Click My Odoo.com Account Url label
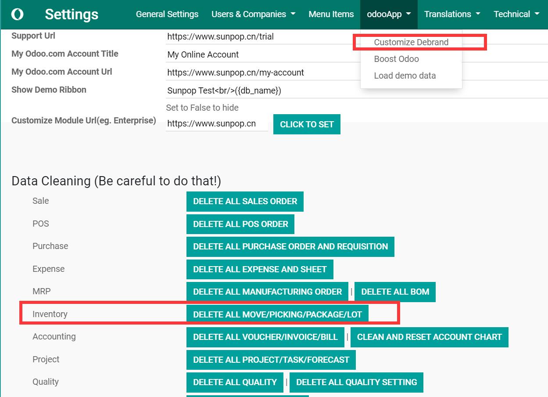Image resolution: width=548 pixels, height=397 pixels. (62, 72)
